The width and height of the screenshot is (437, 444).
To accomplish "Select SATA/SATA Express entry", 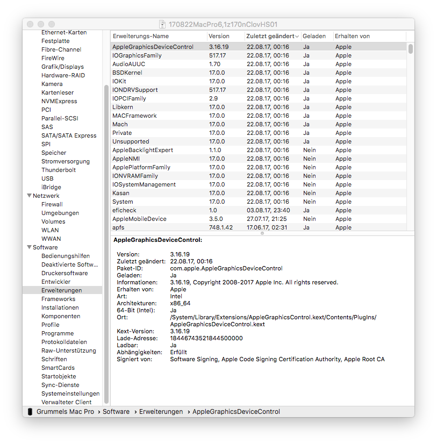I will point(69,135).
